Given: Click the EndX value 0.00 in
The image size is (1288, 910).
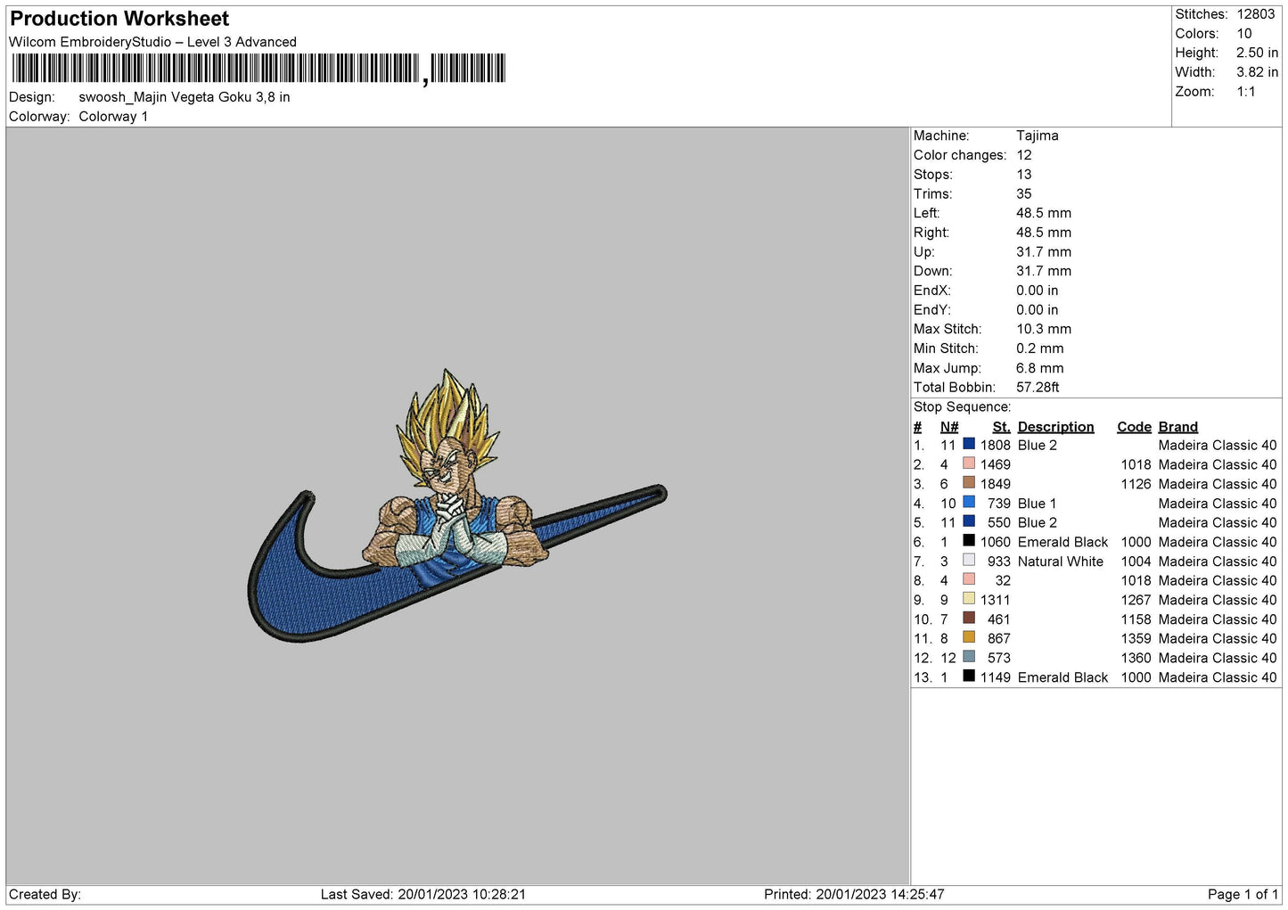Looking at the screenshot, I should click(1038, 291).
